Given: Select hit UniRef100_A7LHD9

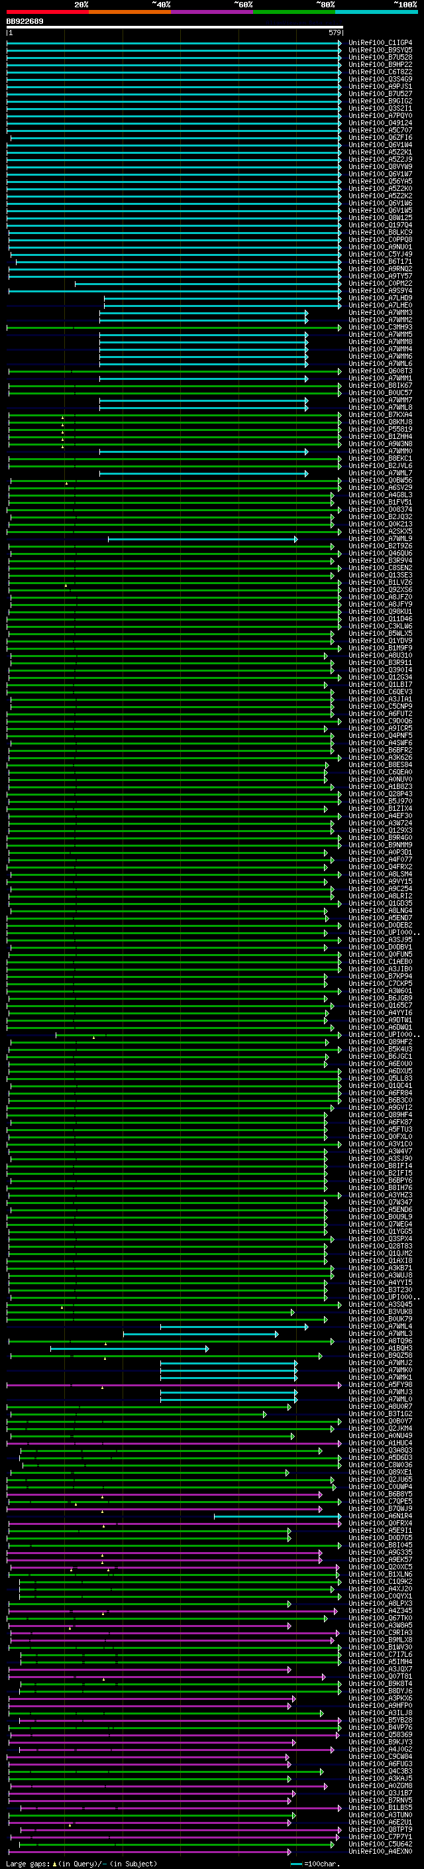Looking at the screenshot, I should coord(380,298).
